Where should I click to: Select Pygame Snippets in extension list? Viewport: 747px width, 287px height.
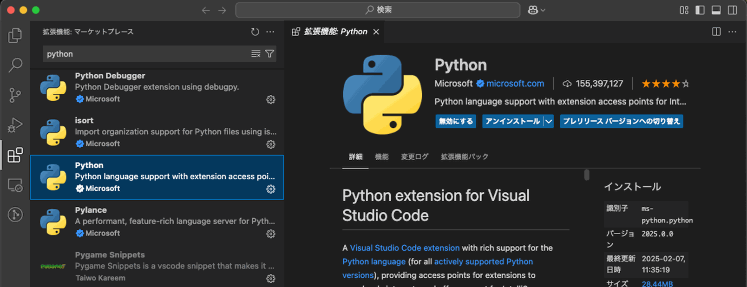157,267
